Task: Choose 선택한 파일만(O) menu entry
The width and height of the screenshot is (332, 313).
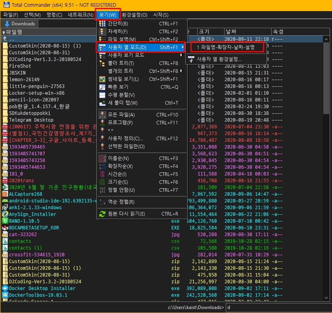Action: (x=142, y=146)
